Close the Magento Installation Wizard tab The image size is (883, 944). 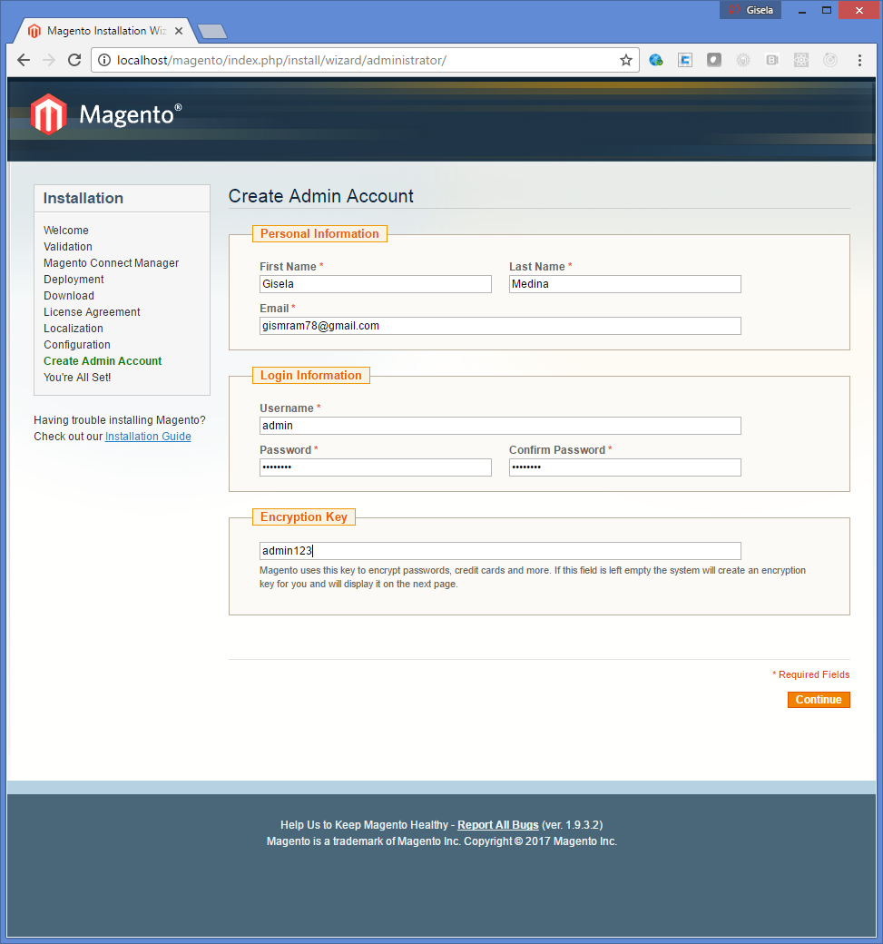(179, 31)
